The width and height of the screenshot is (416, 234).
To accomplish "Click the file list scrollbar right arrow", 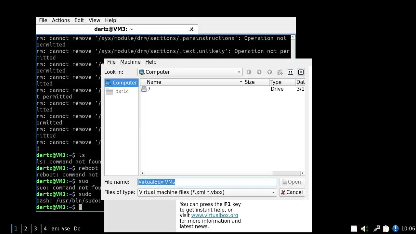I will 303,174.
